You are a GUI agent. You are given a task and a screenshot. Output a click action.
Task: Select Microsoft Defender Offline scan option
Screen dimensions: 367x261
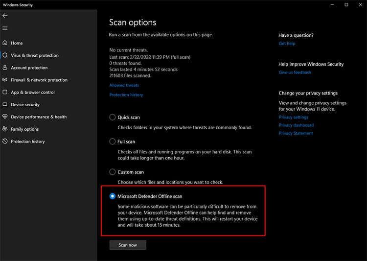(113, 196)
